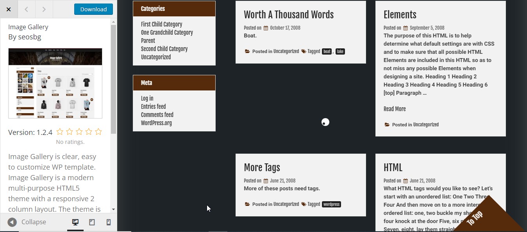
Task: Click Read More on Elements post
Action: [x=395, y=109]
